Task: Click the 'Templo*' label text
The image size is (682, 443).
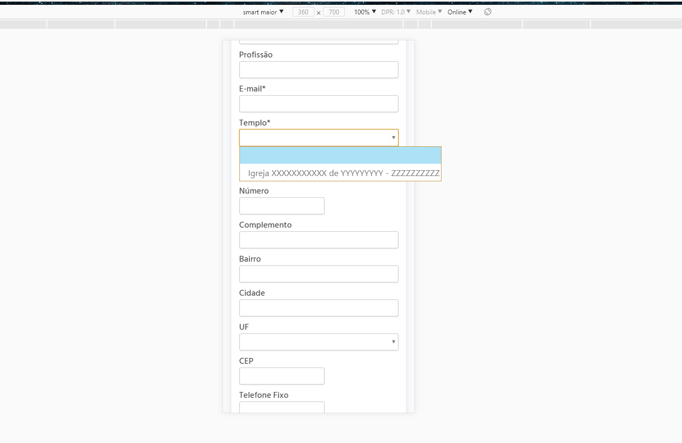Action: pos(255,123)
